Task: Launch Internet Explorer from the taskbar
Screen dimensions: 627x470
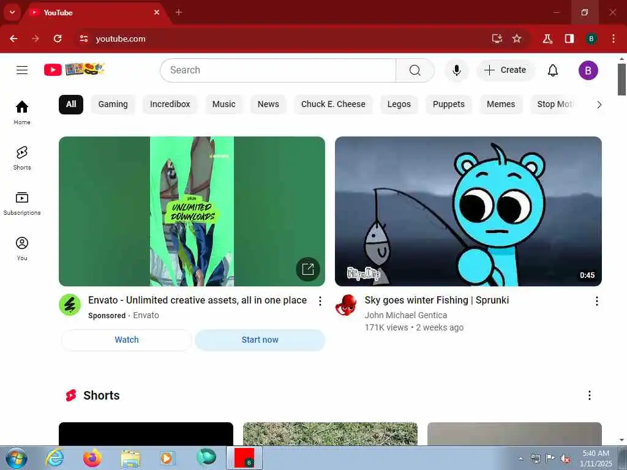Action: pos(54,458)
